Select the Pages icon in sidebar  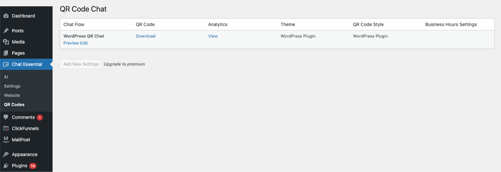6,53
